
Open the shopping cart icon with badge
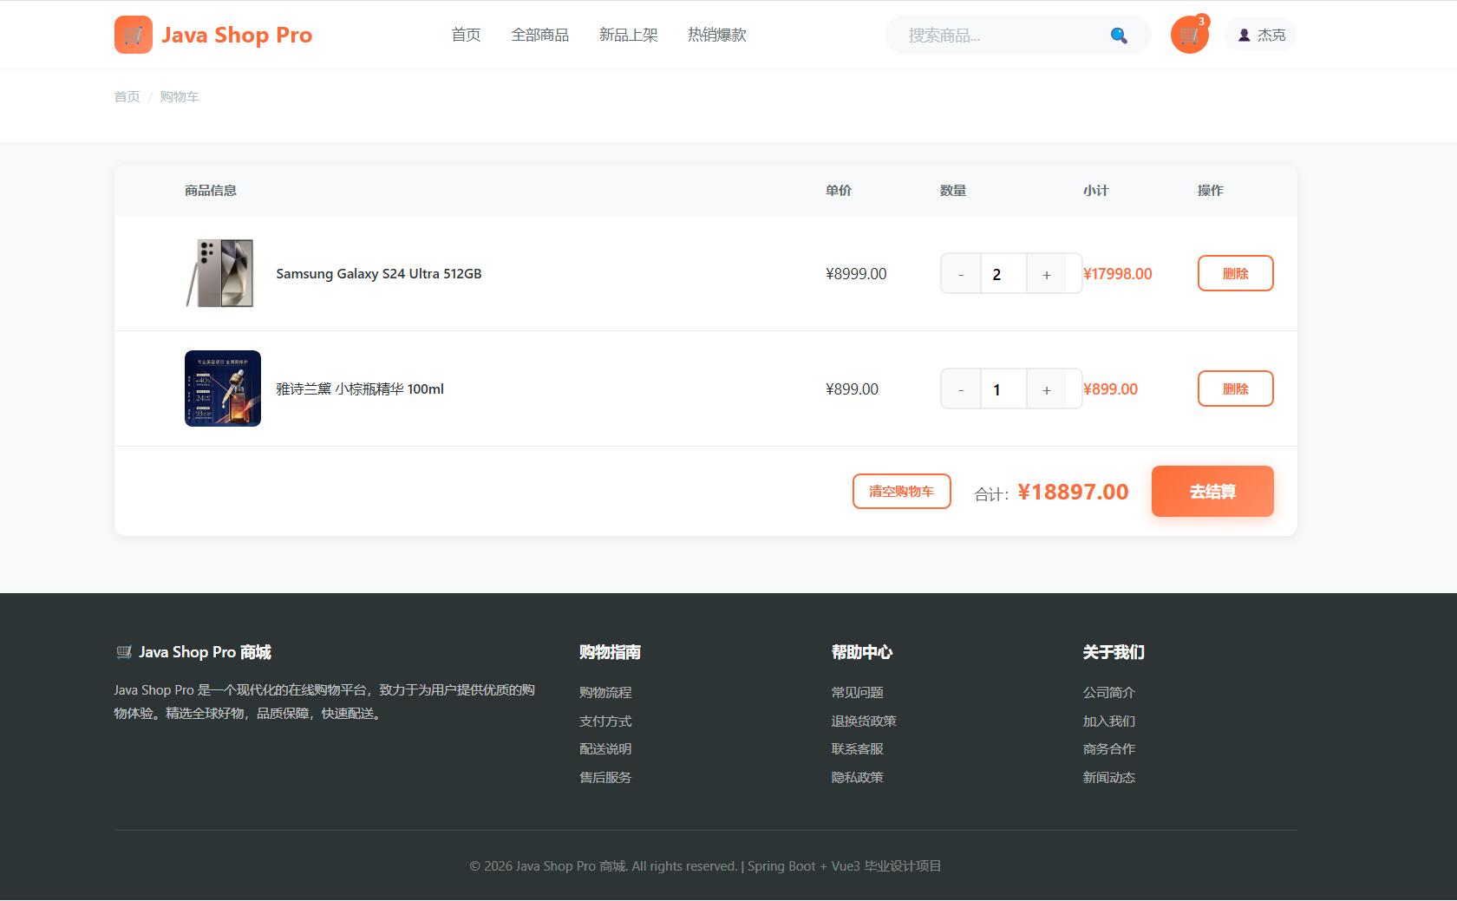[x=1189, y=36]
